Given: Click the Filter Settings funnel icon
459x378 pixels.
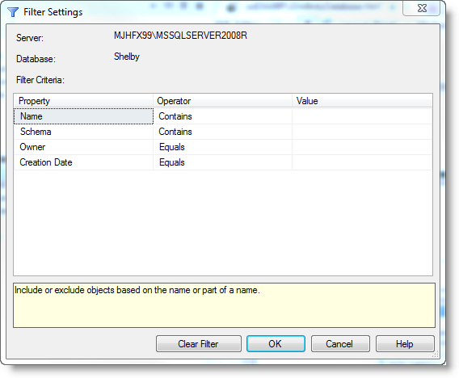Looking at the screenshot, I should [x=13, y=12].
